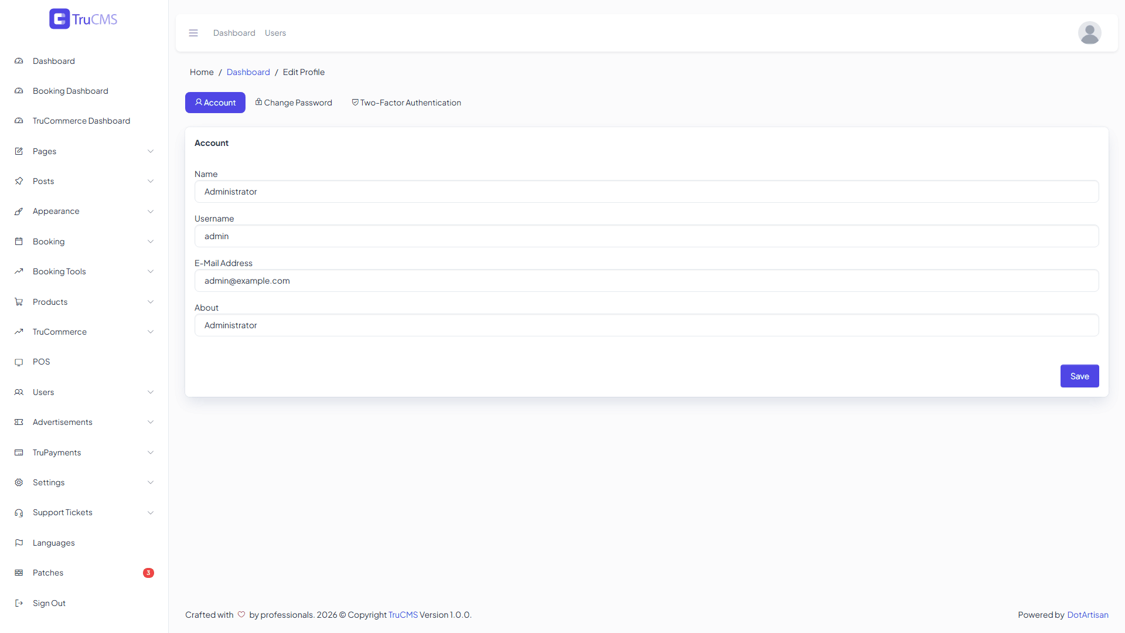Click the Languages flag icon
Viewport: 1125px width, 633px height.
[19, 543]
